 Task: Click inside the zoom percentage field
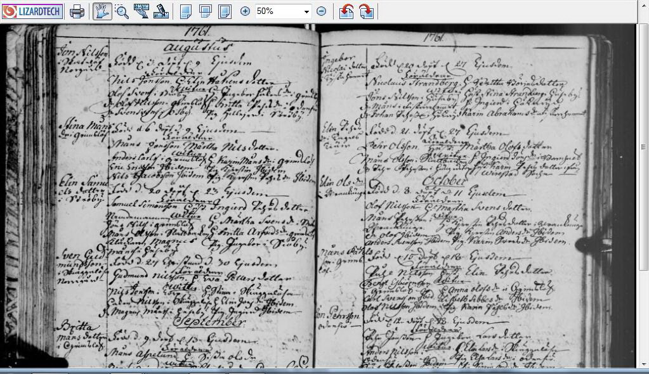click(277, 11)
